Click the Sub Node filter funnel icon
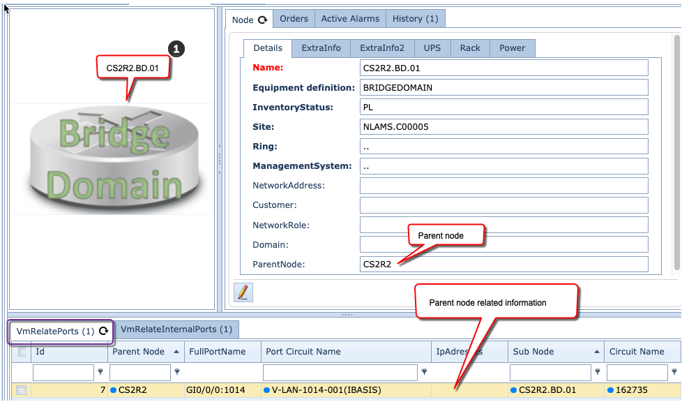Screen dimensions: 682x402 [598, 372]
